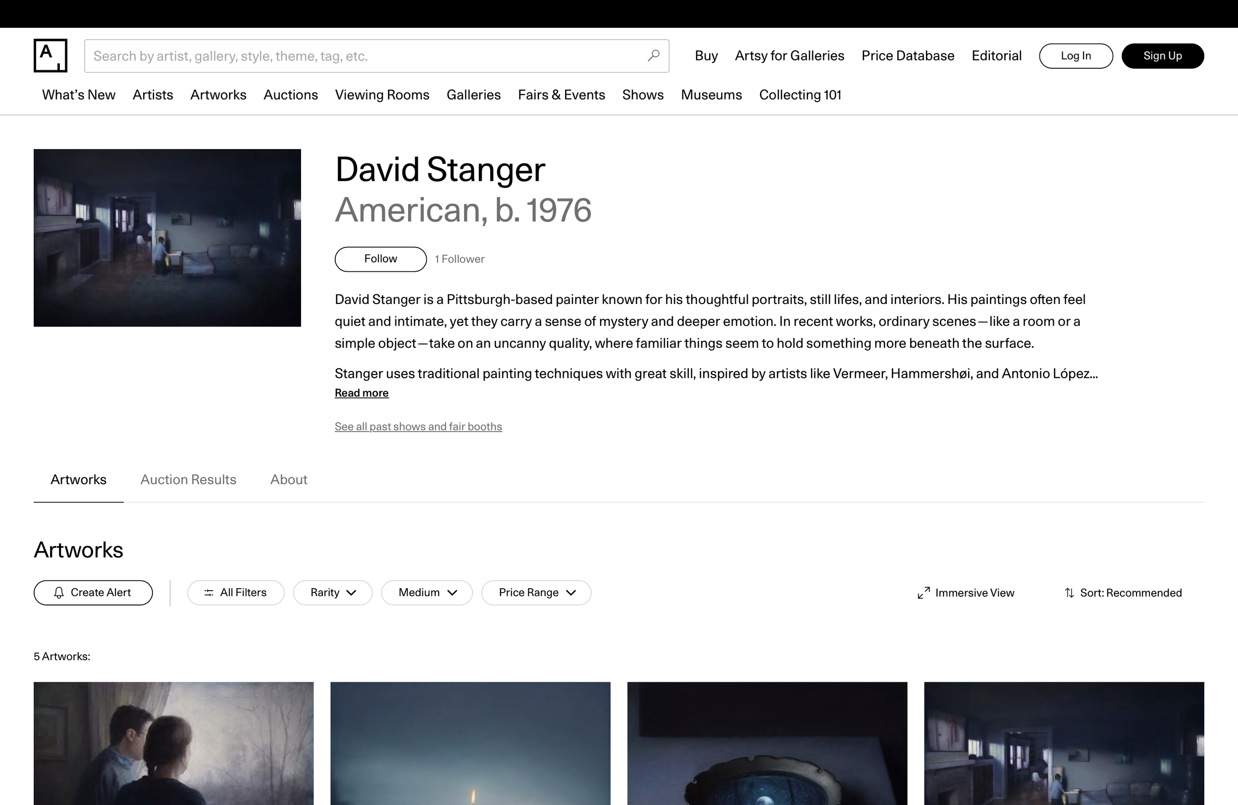Switch to the Auction Results tab
Viewport: 1238px width, 805px height.
click(188, 479)
